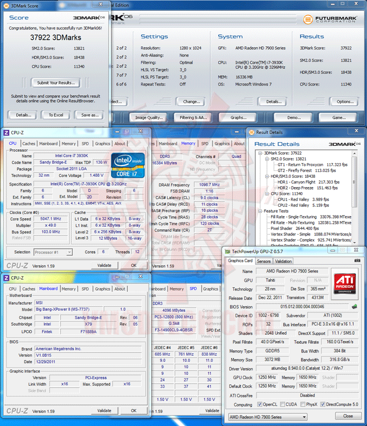Select the Memory tab in the partly hidden CPU-Z window
Viewport: 367px width, 426px height.
(x=188, y=143)
